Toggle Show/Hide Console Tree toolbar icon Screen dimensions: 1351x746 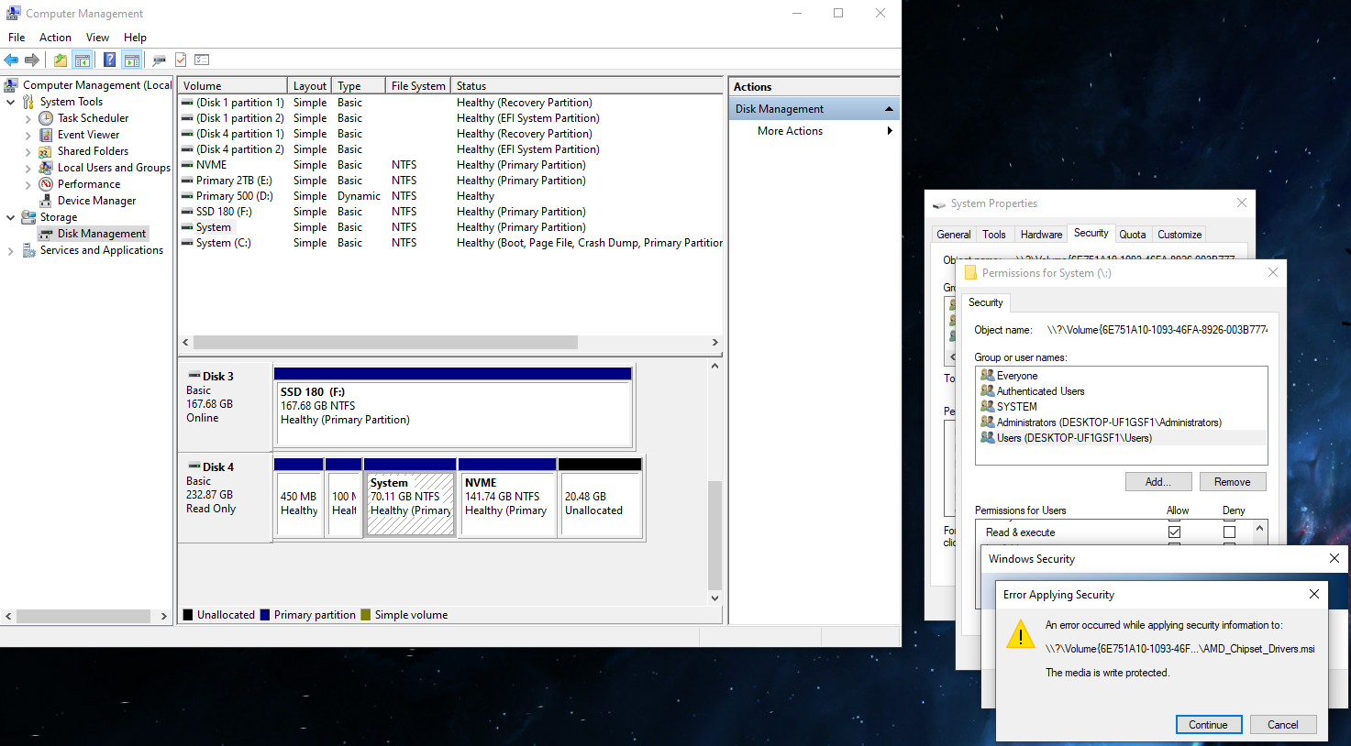click(83, 60)
